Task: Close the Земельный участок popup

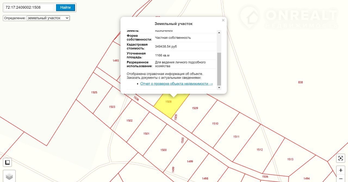Action: click(223, 20)
